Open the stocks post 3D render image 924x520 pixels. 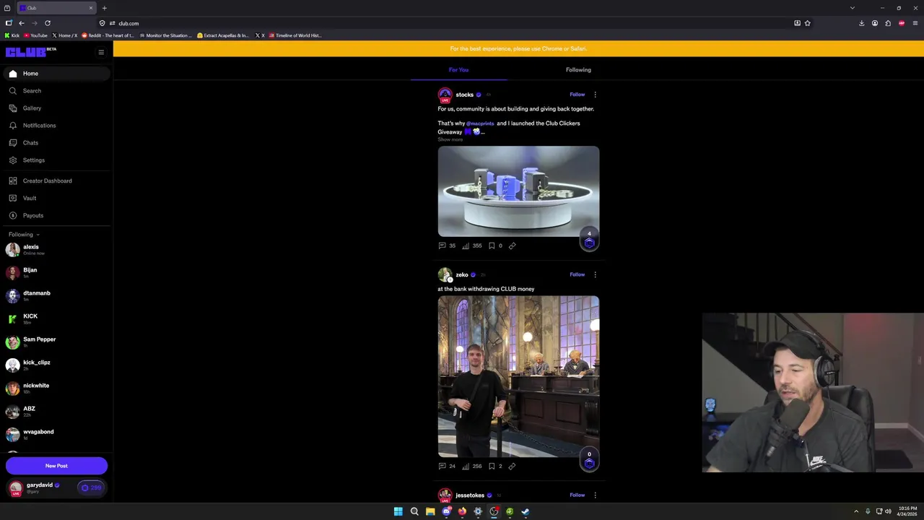coord(518,191)
